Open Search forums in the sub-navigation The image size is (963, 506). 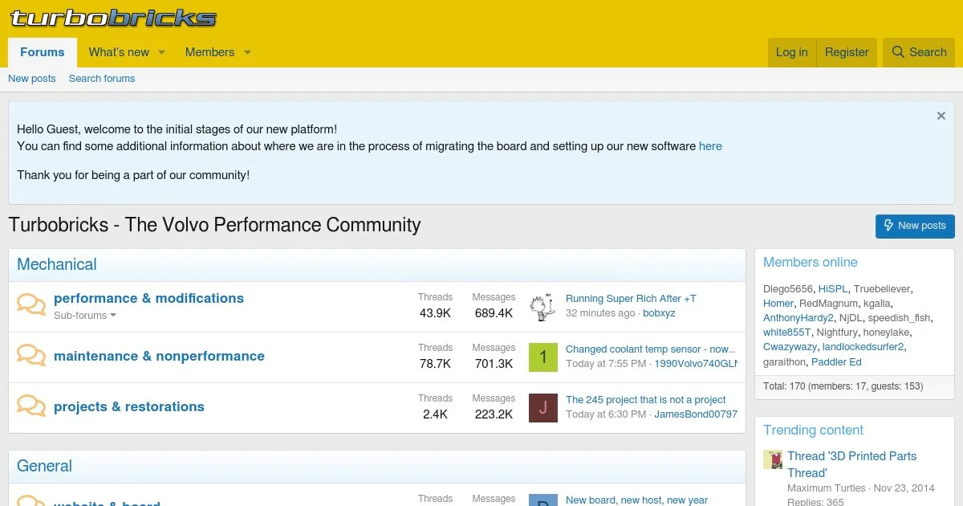(102, 79)
